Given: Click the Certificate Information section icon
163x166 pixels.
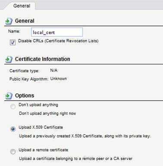Looking at the screenshot, I should [x=9, y=59].
